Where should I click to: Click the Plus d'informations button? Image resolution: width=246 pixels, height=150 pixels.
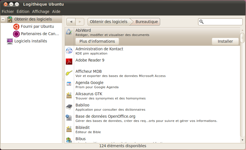click(97, 41)
